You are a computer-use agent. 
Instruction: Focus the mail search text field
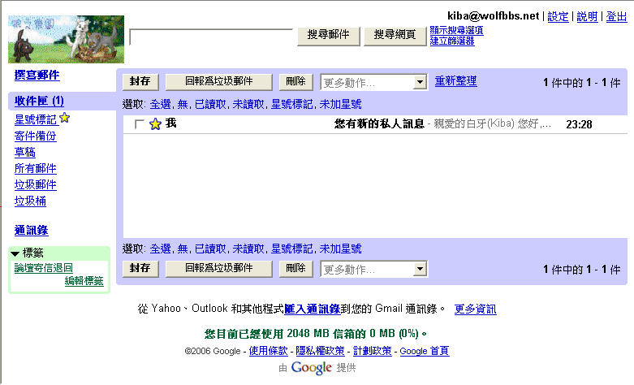tap(211, 37)
